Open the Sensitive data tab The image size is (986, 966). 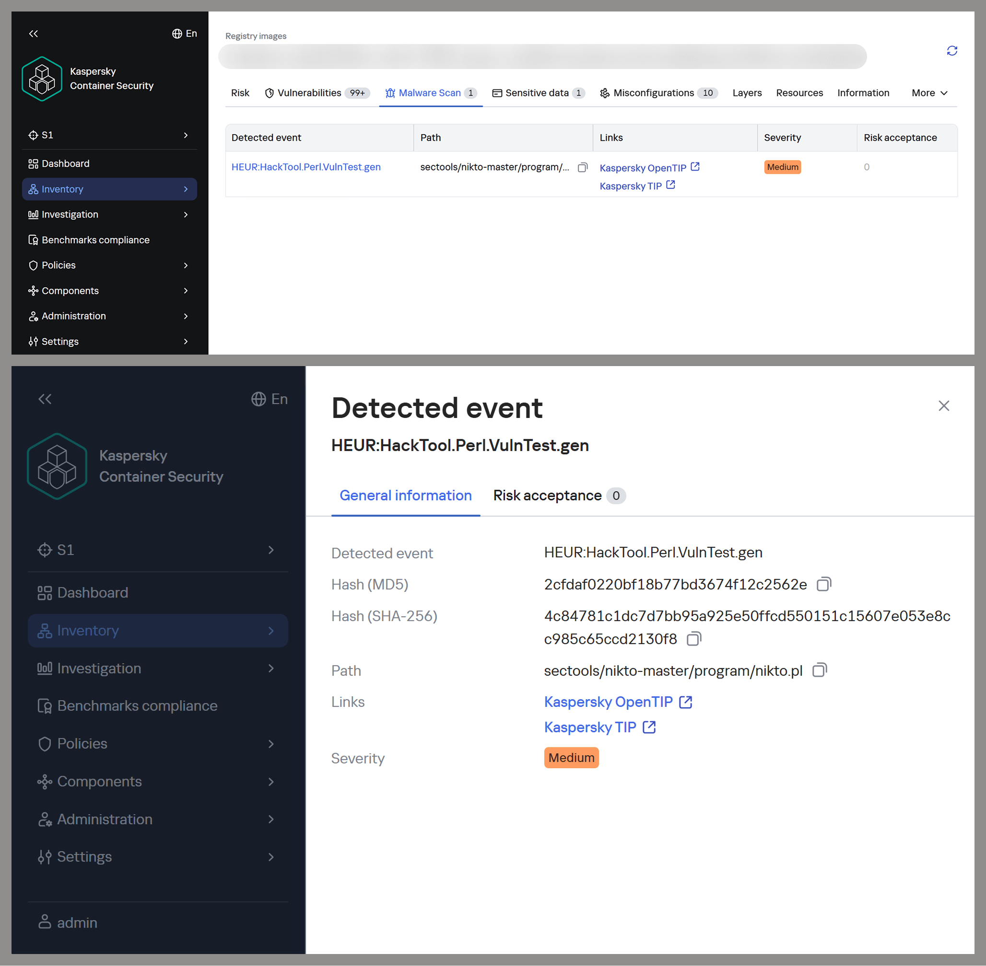pos(539,93)
